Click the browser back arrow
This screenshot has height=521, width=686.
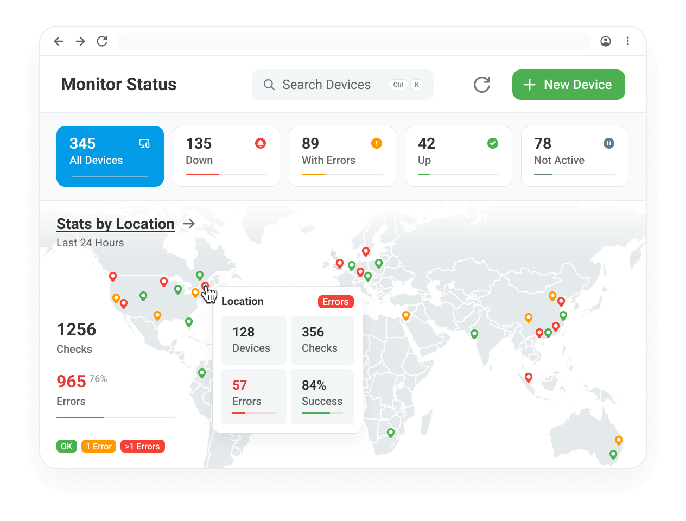[59, 41]
